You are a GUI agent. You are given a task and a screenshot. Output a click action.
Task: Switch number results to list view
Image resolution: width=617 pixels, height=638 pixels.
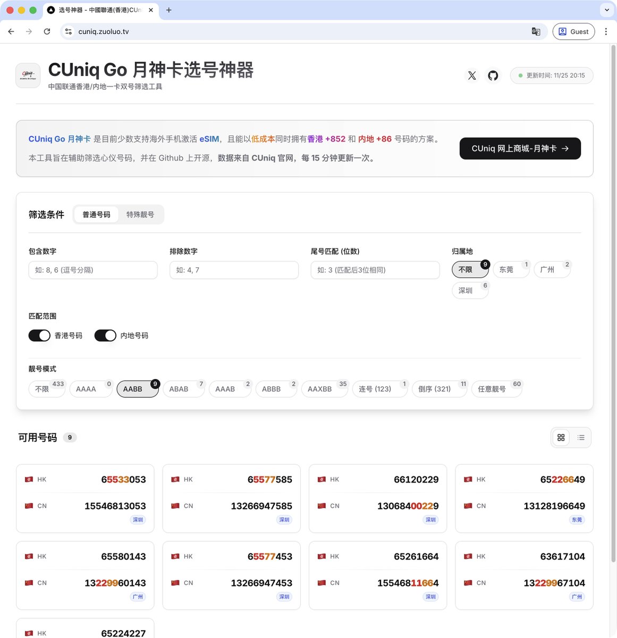(x=581, y=437)
